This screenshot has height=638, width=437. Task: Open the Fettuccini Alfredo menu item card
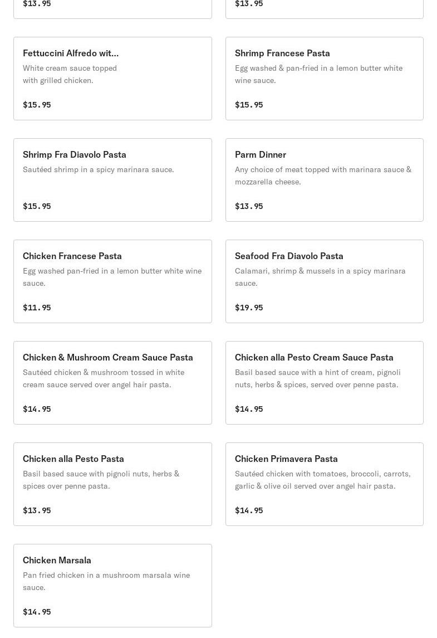[71, 53]
